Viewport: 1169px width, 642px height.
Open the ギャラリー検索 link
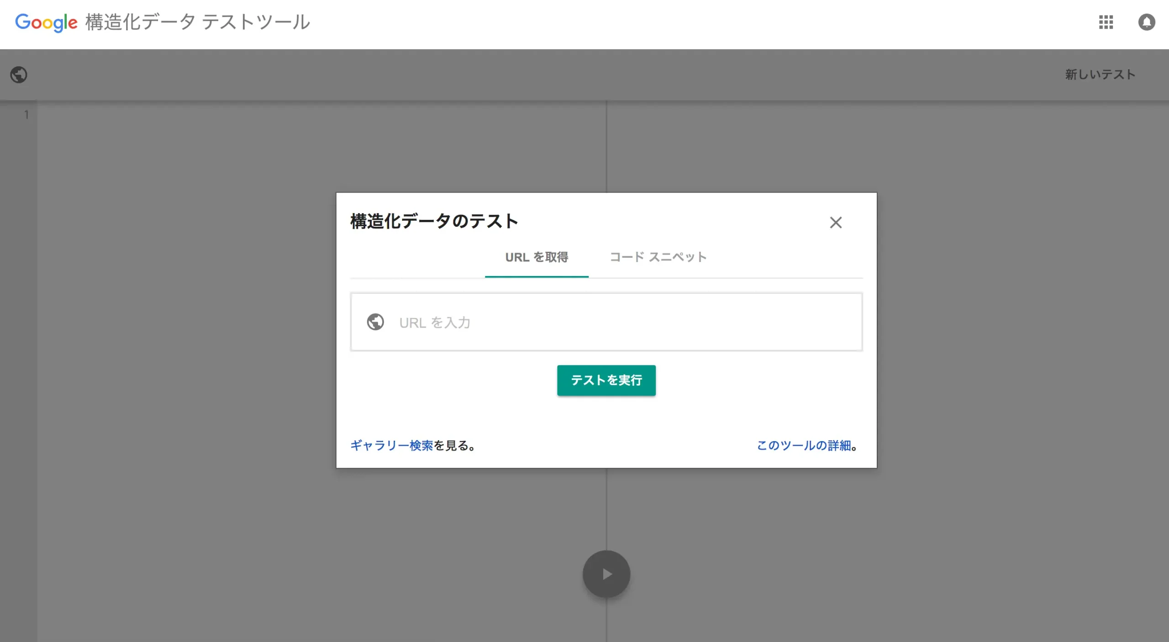click(x=391, y=445)
